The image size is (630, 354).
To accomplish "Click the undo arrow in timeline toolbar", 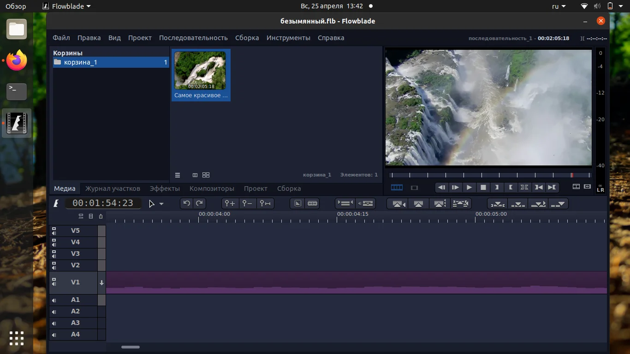I will (186, 203).
